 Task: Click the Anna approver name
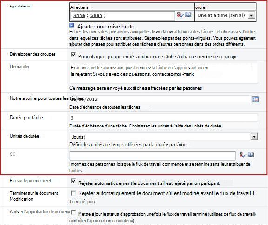click(79, 15)
